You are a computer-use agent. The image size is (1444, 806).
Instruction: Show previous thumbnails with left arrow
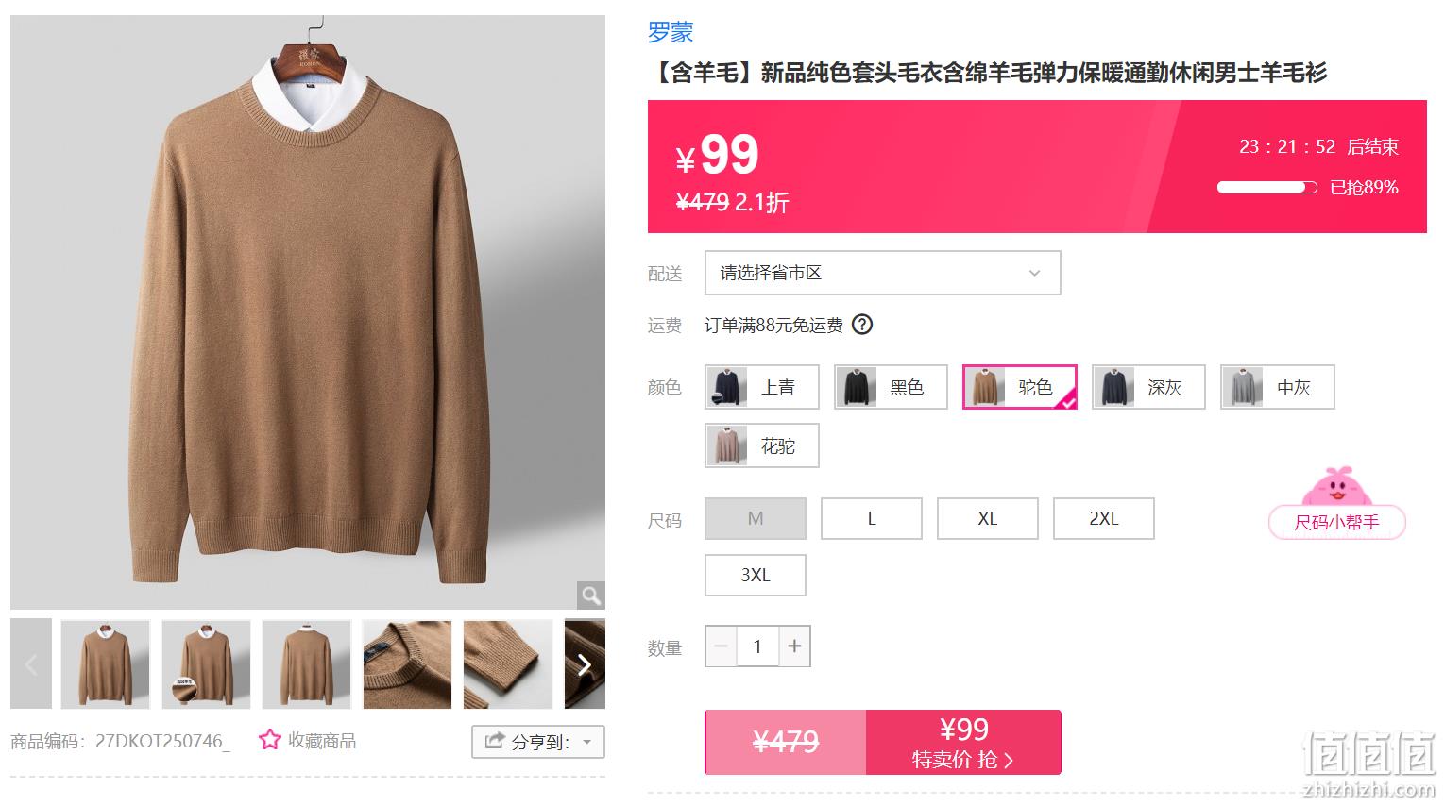31,664
